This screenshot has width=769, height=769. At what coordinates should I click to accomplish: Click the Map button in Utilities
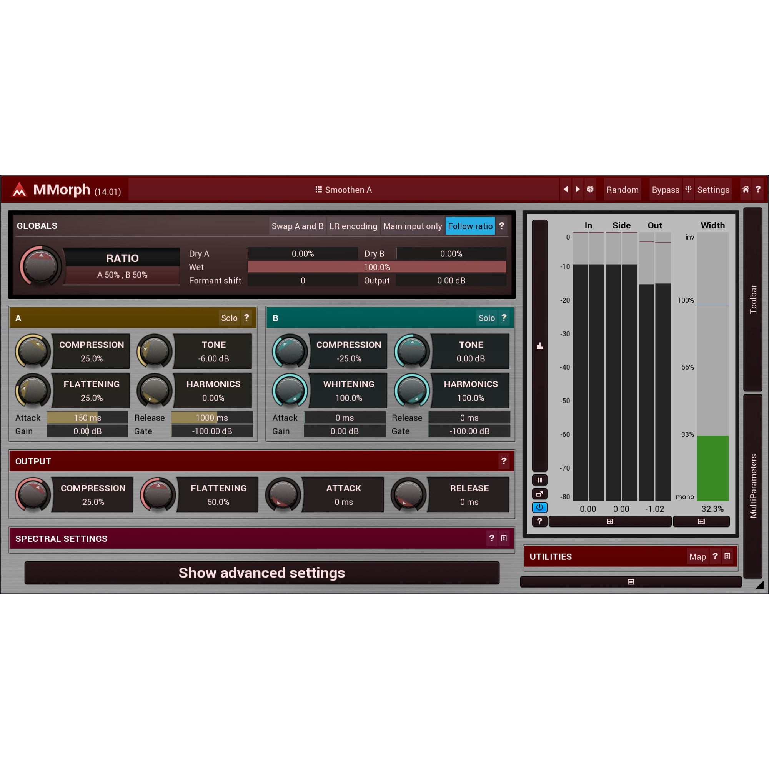697,556
